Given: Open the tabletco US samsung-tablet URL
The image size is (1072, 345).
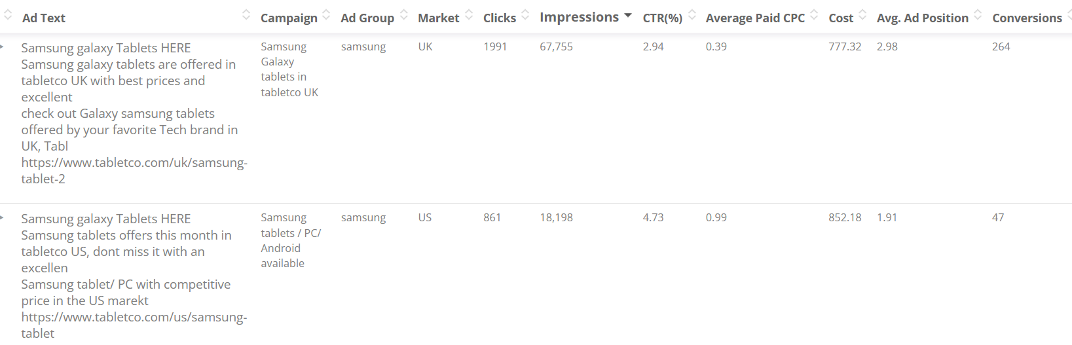Looking at the screenshot, I should coord(134,325).
